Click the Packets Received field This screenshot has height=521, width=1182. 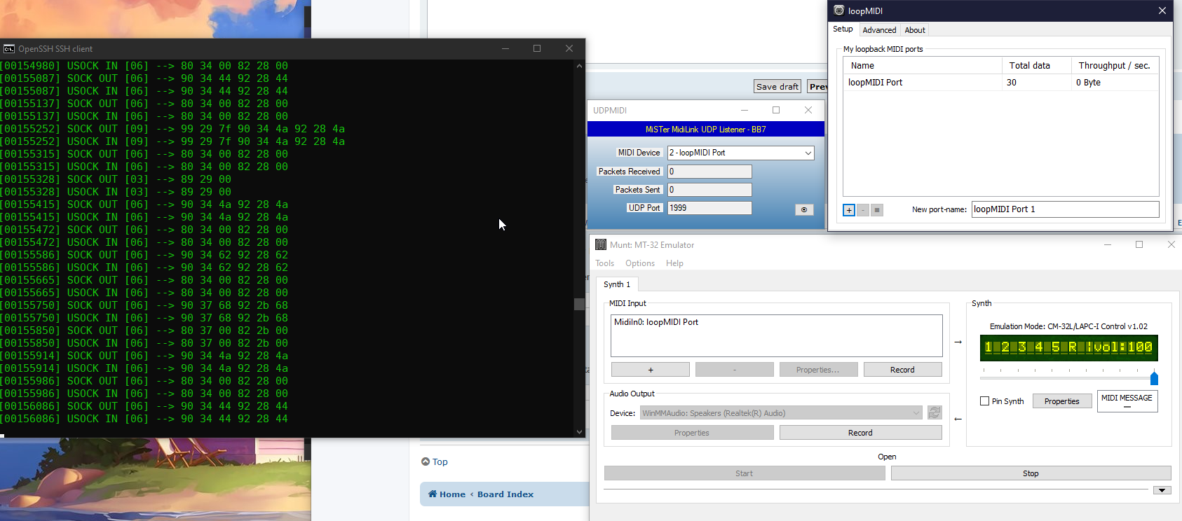pyautogui.click(x=709, y=172)
